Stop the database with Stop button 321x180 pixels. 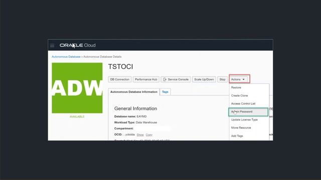(222, 79)
